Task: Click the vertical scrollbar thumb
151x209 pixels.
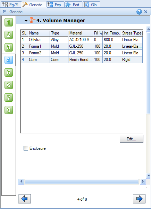Action: click(x=149, y=73)
